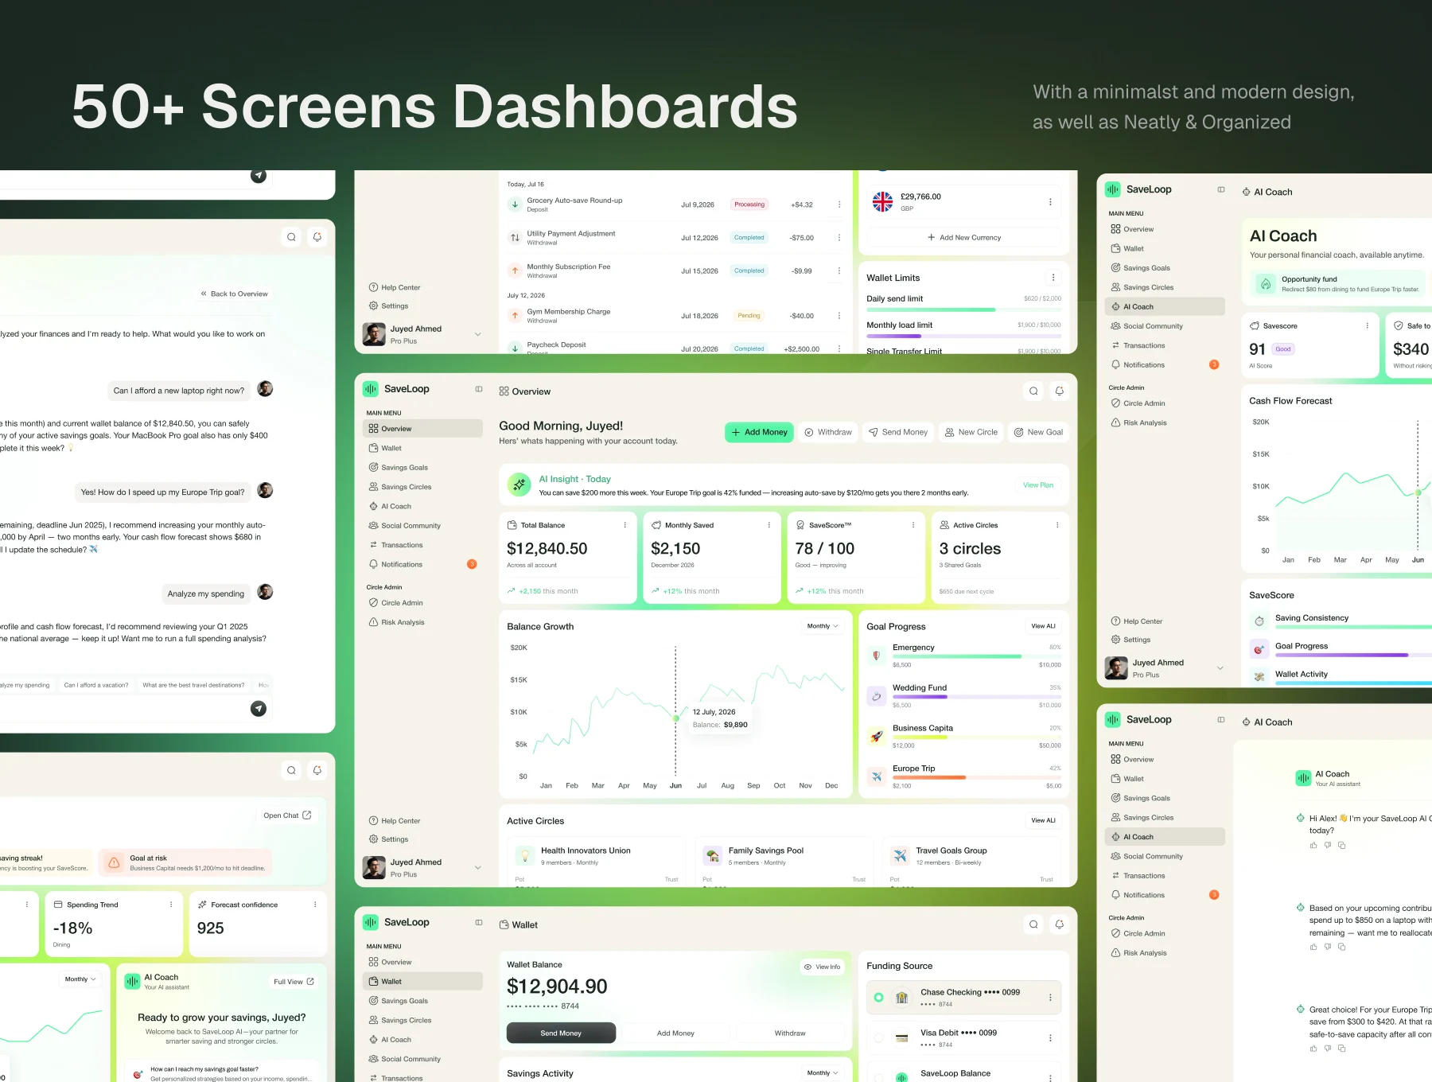This screenshot has height=1082, width=1432.
Task: Click the New Circle button
Action: [971, 432]
